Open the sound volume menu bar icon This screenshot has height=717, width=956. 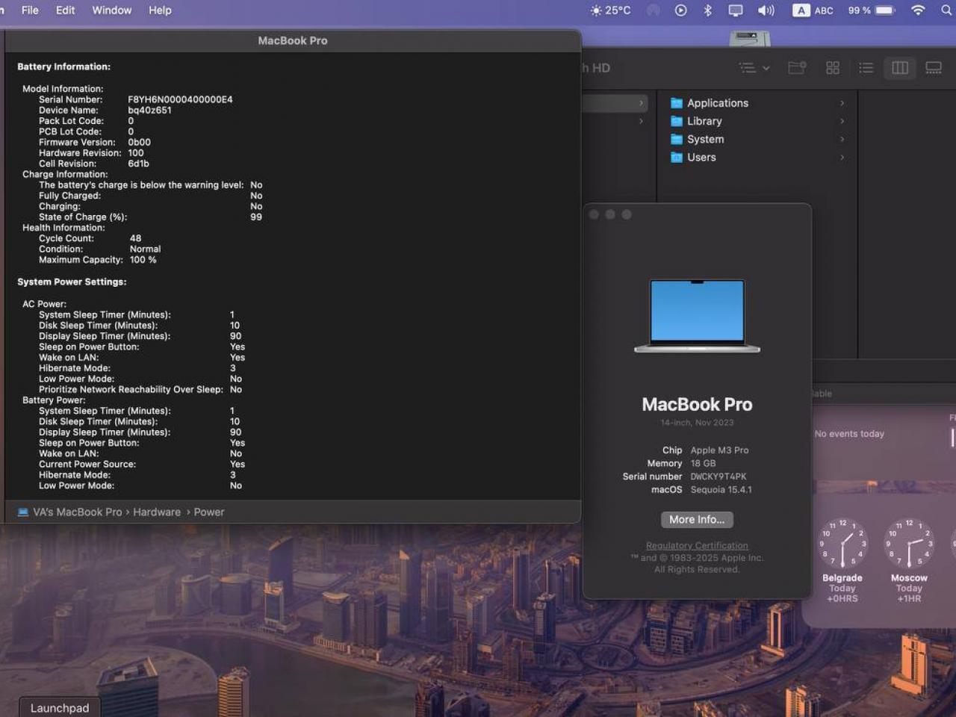point(766,10)
